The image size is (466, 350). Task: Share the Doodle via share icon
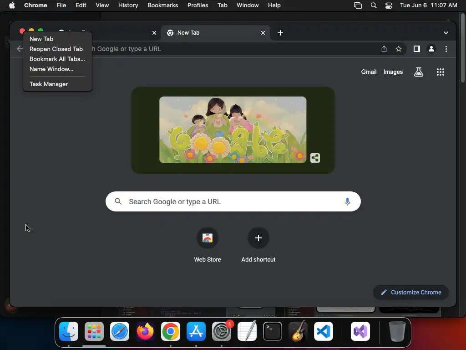[315, 158]
